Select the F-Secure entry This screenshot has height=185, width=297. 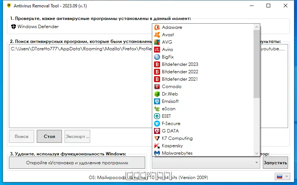[x=203, y=124]
